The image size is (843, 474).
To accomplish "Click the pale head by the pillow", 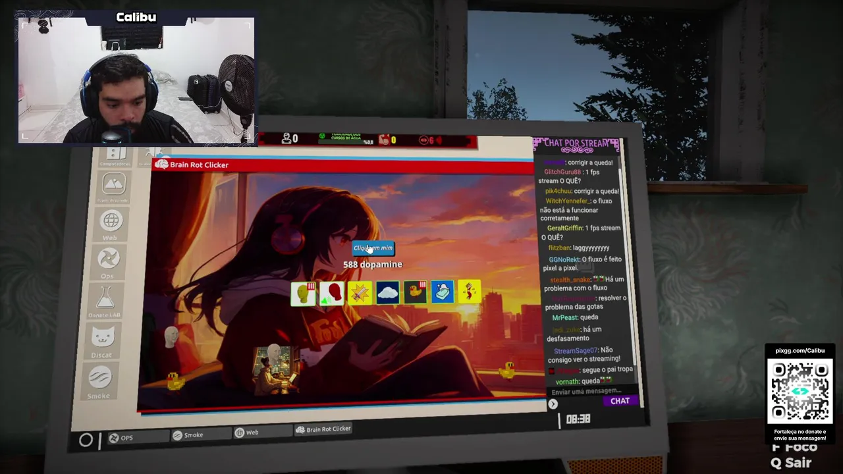I will pyautogui.click(x=172, y=337).
